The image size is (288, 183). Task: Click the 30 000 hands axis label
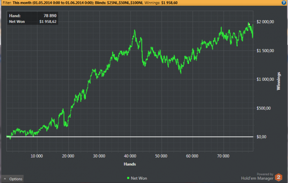[99, 156]
